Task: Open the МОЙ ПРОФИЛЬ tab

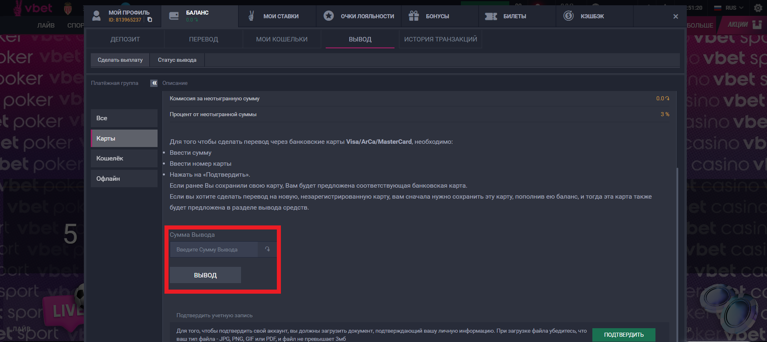Action: 122,16
